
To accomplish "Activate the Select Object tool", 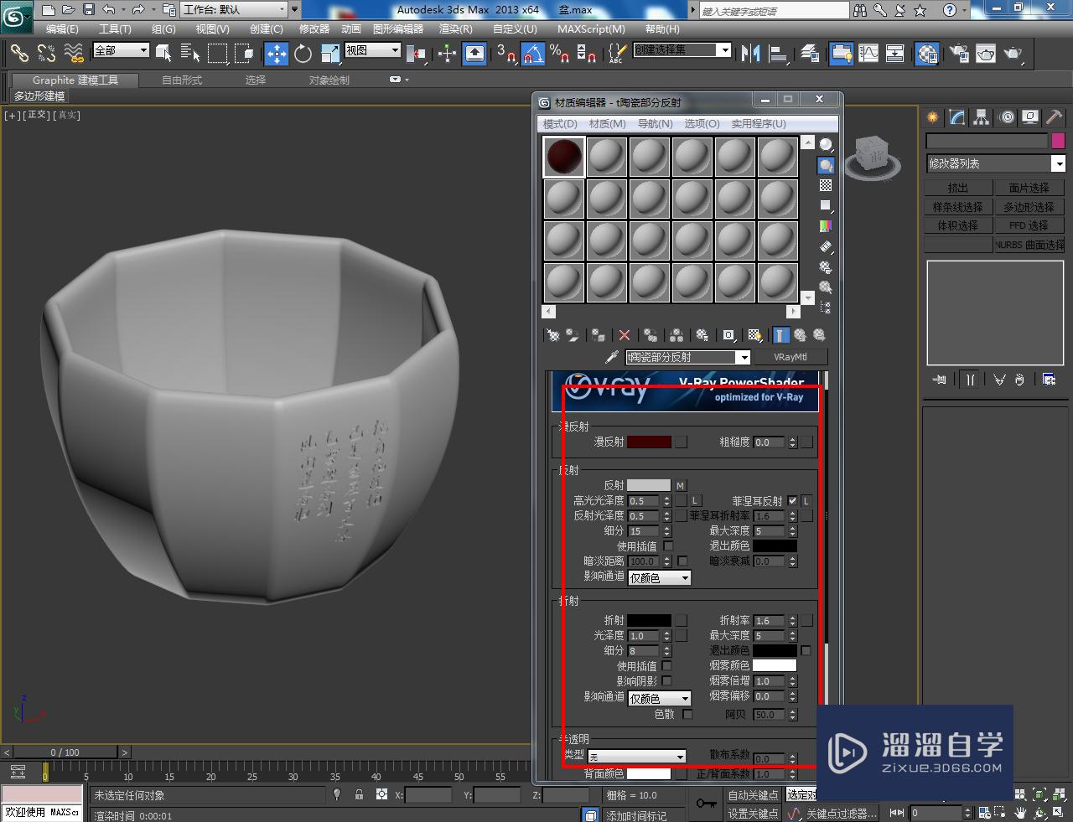I will pos(163,54).
